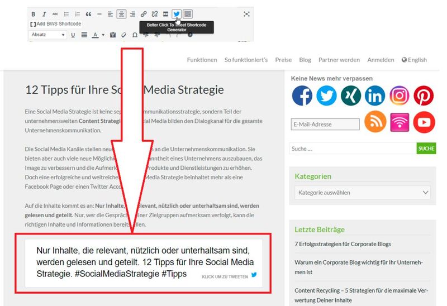The height and width of the screenshot is (306, 447).
Task: Focus the E-Mail-Adresse input field
Action: click(325, 125)
